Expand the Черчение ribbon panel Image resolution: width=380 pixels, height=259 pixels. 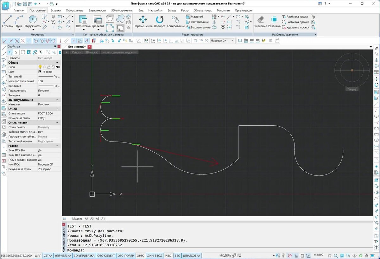click(x=73, y=35)
